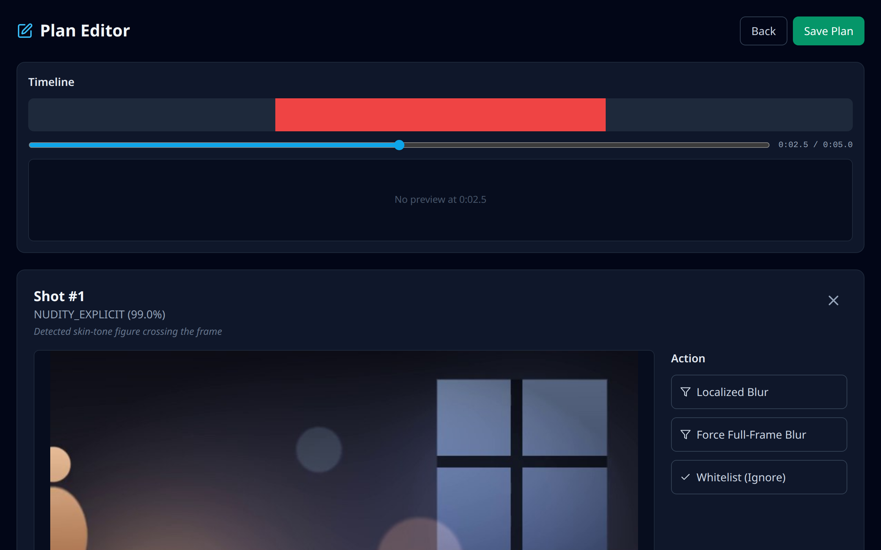Click the Localized Blur filter icon
881x550 pixels.
(x=685, y=392)
